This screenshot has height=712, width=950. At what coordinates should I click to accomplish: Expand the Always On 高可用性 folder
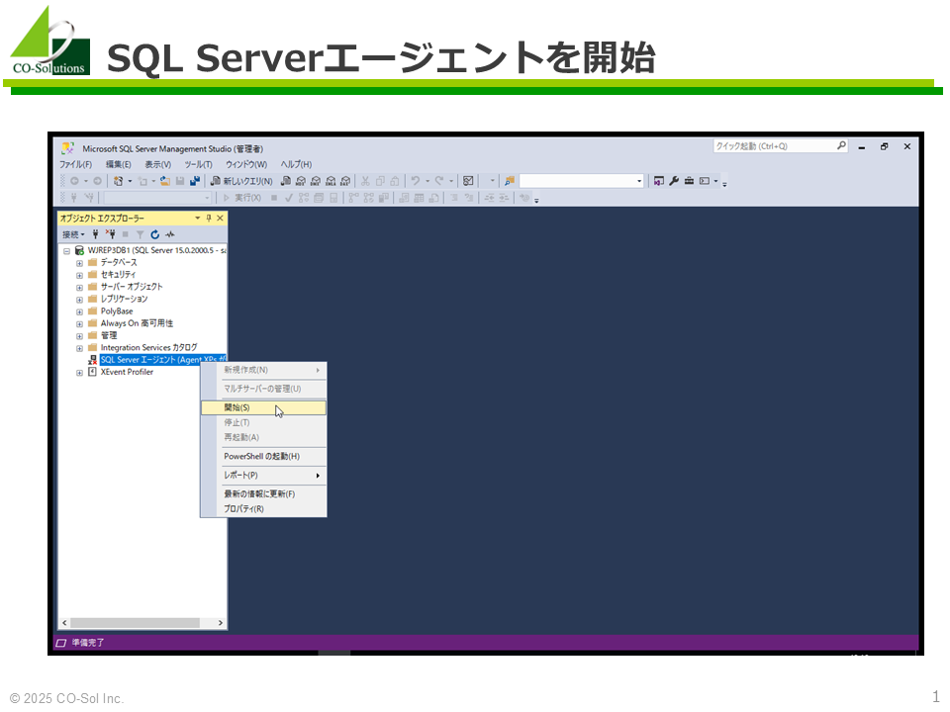(79, 324)
